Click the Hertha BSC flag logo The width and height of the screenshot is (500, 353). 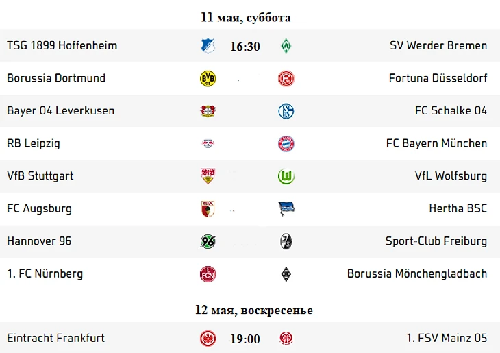pyautogui.click(x=286, y=208)
